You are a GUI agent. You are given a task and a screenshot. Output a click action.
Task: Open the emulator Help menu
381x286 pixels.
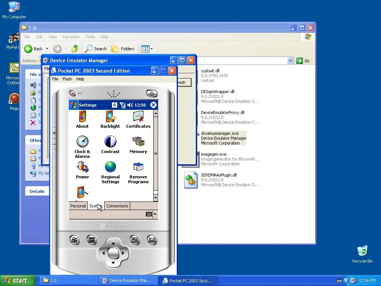coord(80,79)
